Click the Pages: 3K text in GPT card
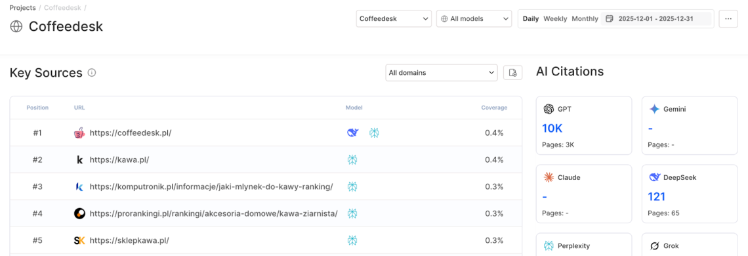 tap(558, 144)
